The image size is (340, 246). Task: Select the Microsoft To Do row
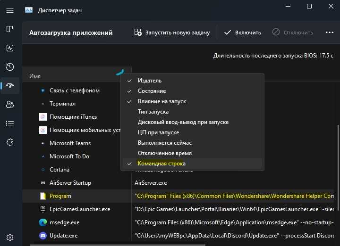click(69, 156)
